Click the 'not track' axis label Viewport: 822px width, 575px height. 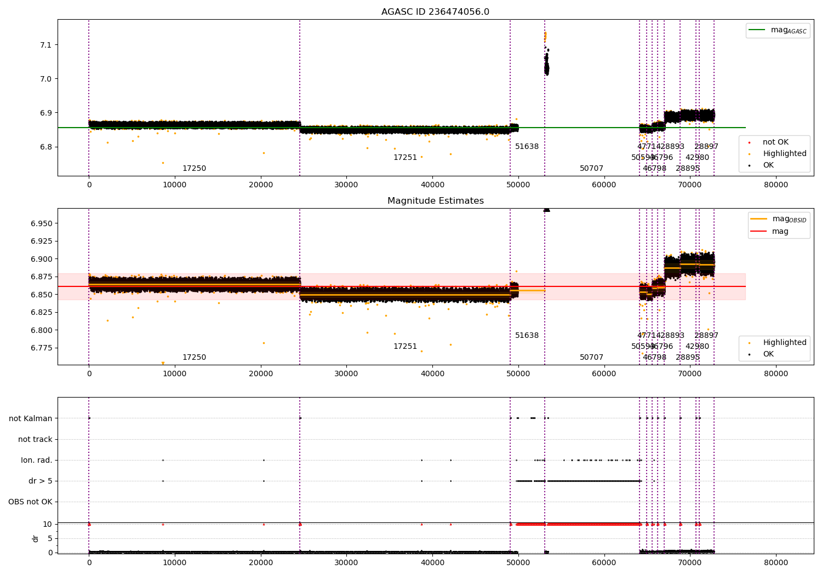(35, 439)
